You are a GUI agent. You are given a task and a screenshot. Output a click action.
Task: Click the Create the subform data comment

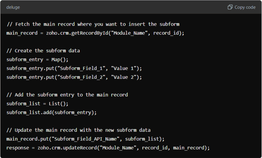click(43, 51)
